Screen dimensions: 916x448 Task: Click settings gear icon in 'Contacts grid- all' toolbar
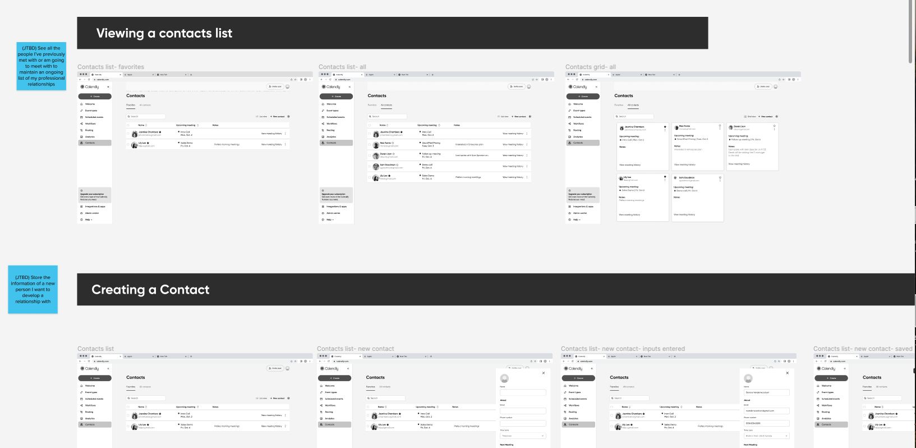777,116
